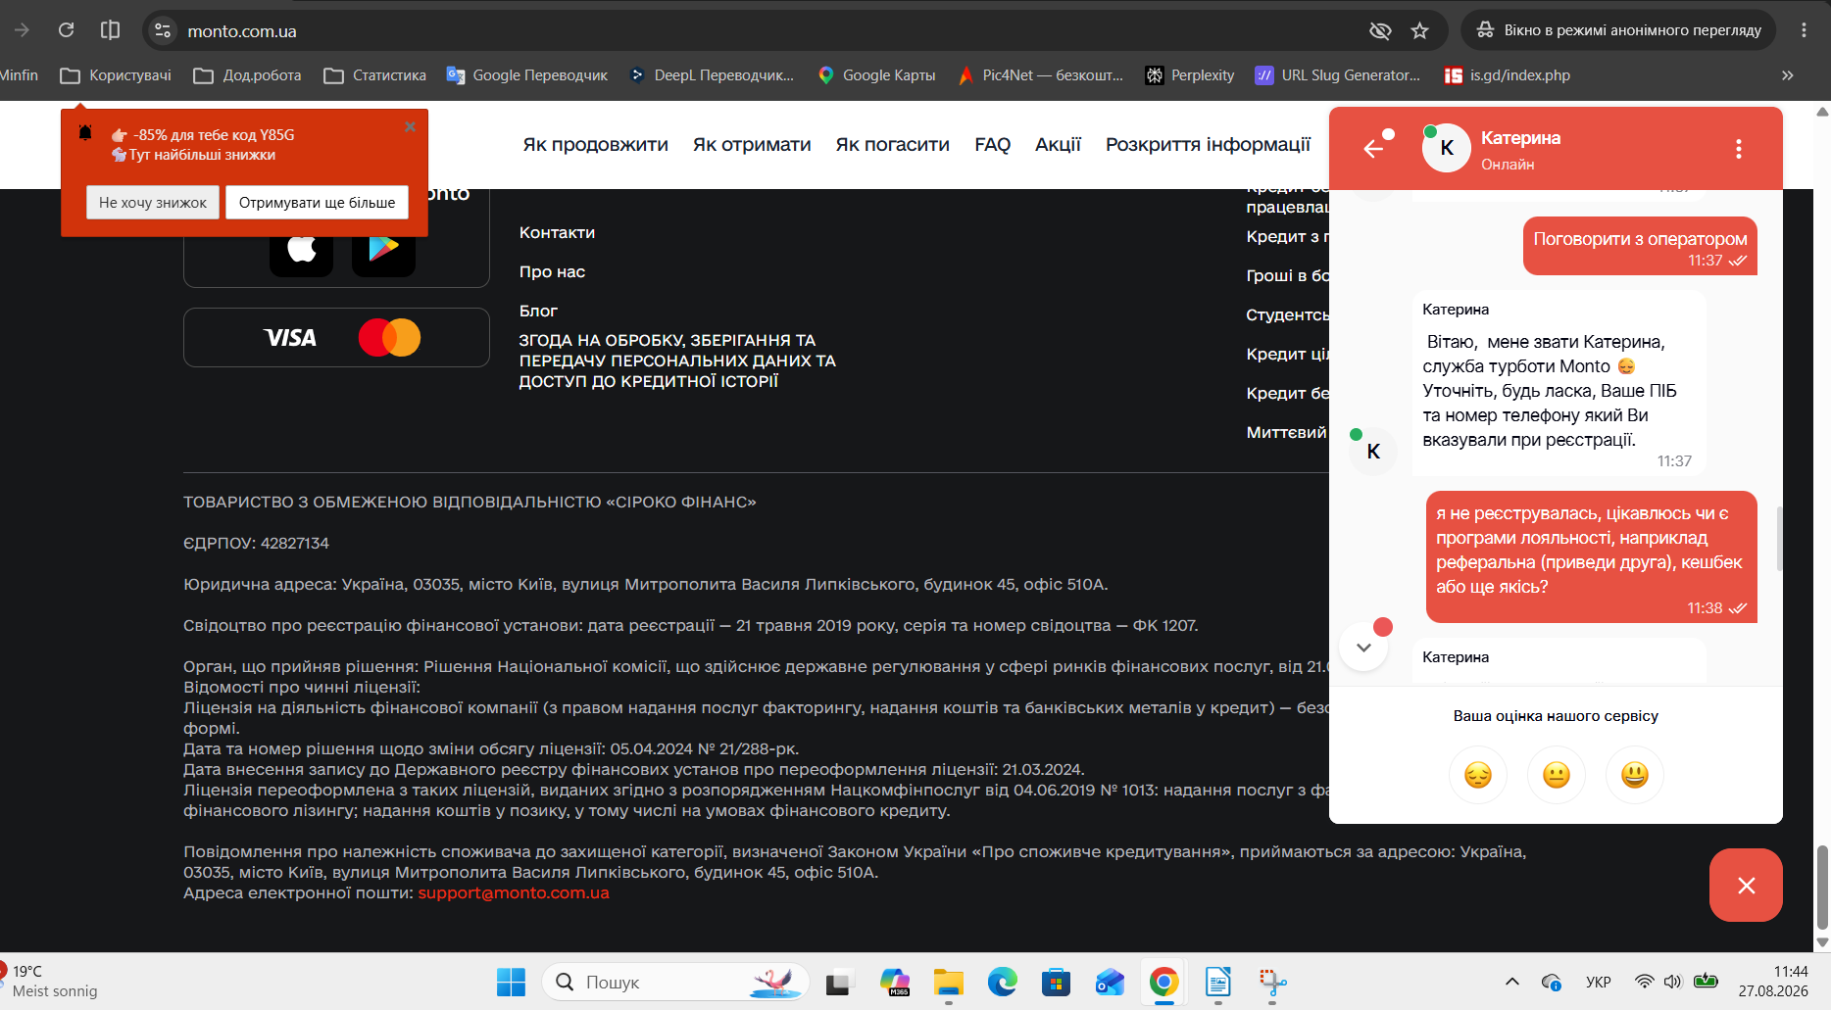The image size is (1831, 1010).
Task: View site information icon in address bar
Action: 163,30
